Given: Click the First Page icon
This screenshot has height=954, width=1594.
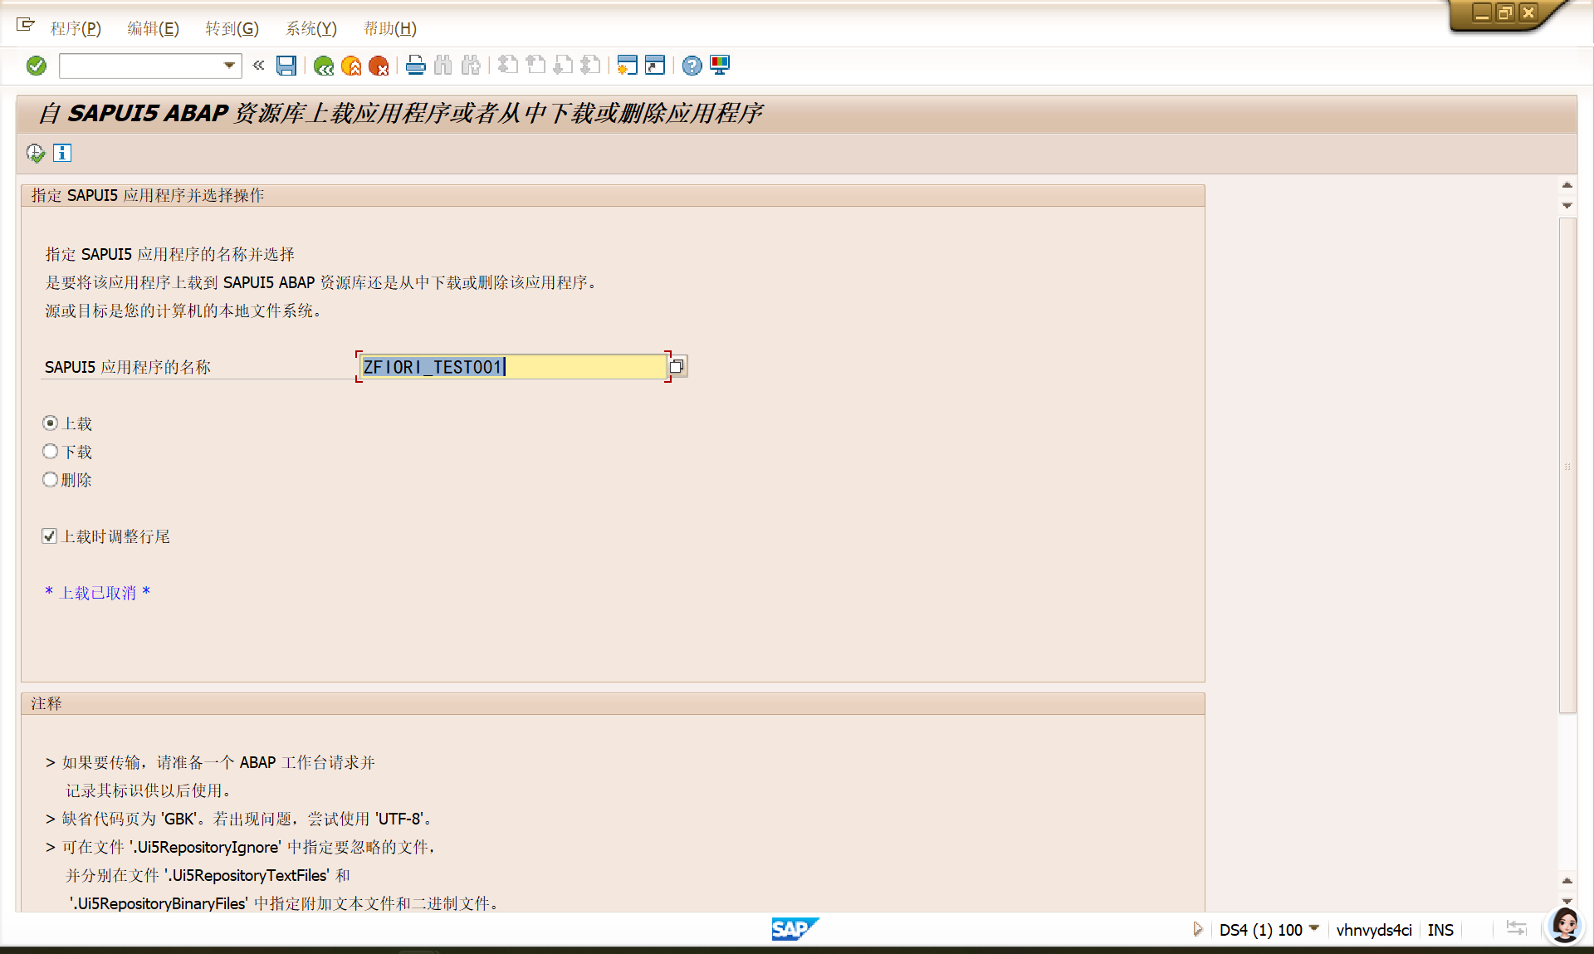Looking at the screenshot, I should 508,66.
